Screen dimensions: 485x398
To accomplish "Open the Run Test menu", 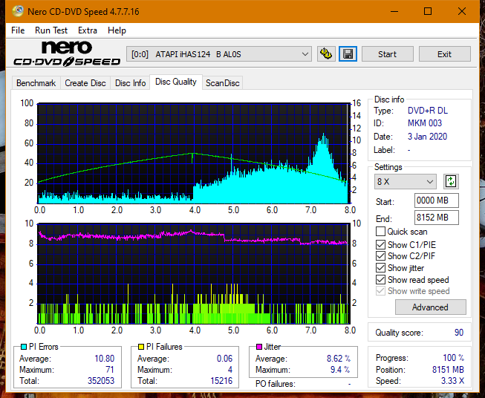I will click(51, 30).
